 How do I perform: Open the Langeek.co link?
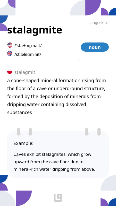coord(98,23)
